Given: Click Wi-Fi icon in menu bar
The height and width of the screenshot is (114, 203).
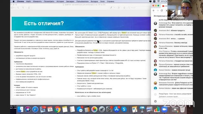Looking at the screenshot, I should (x=159, y=1).
